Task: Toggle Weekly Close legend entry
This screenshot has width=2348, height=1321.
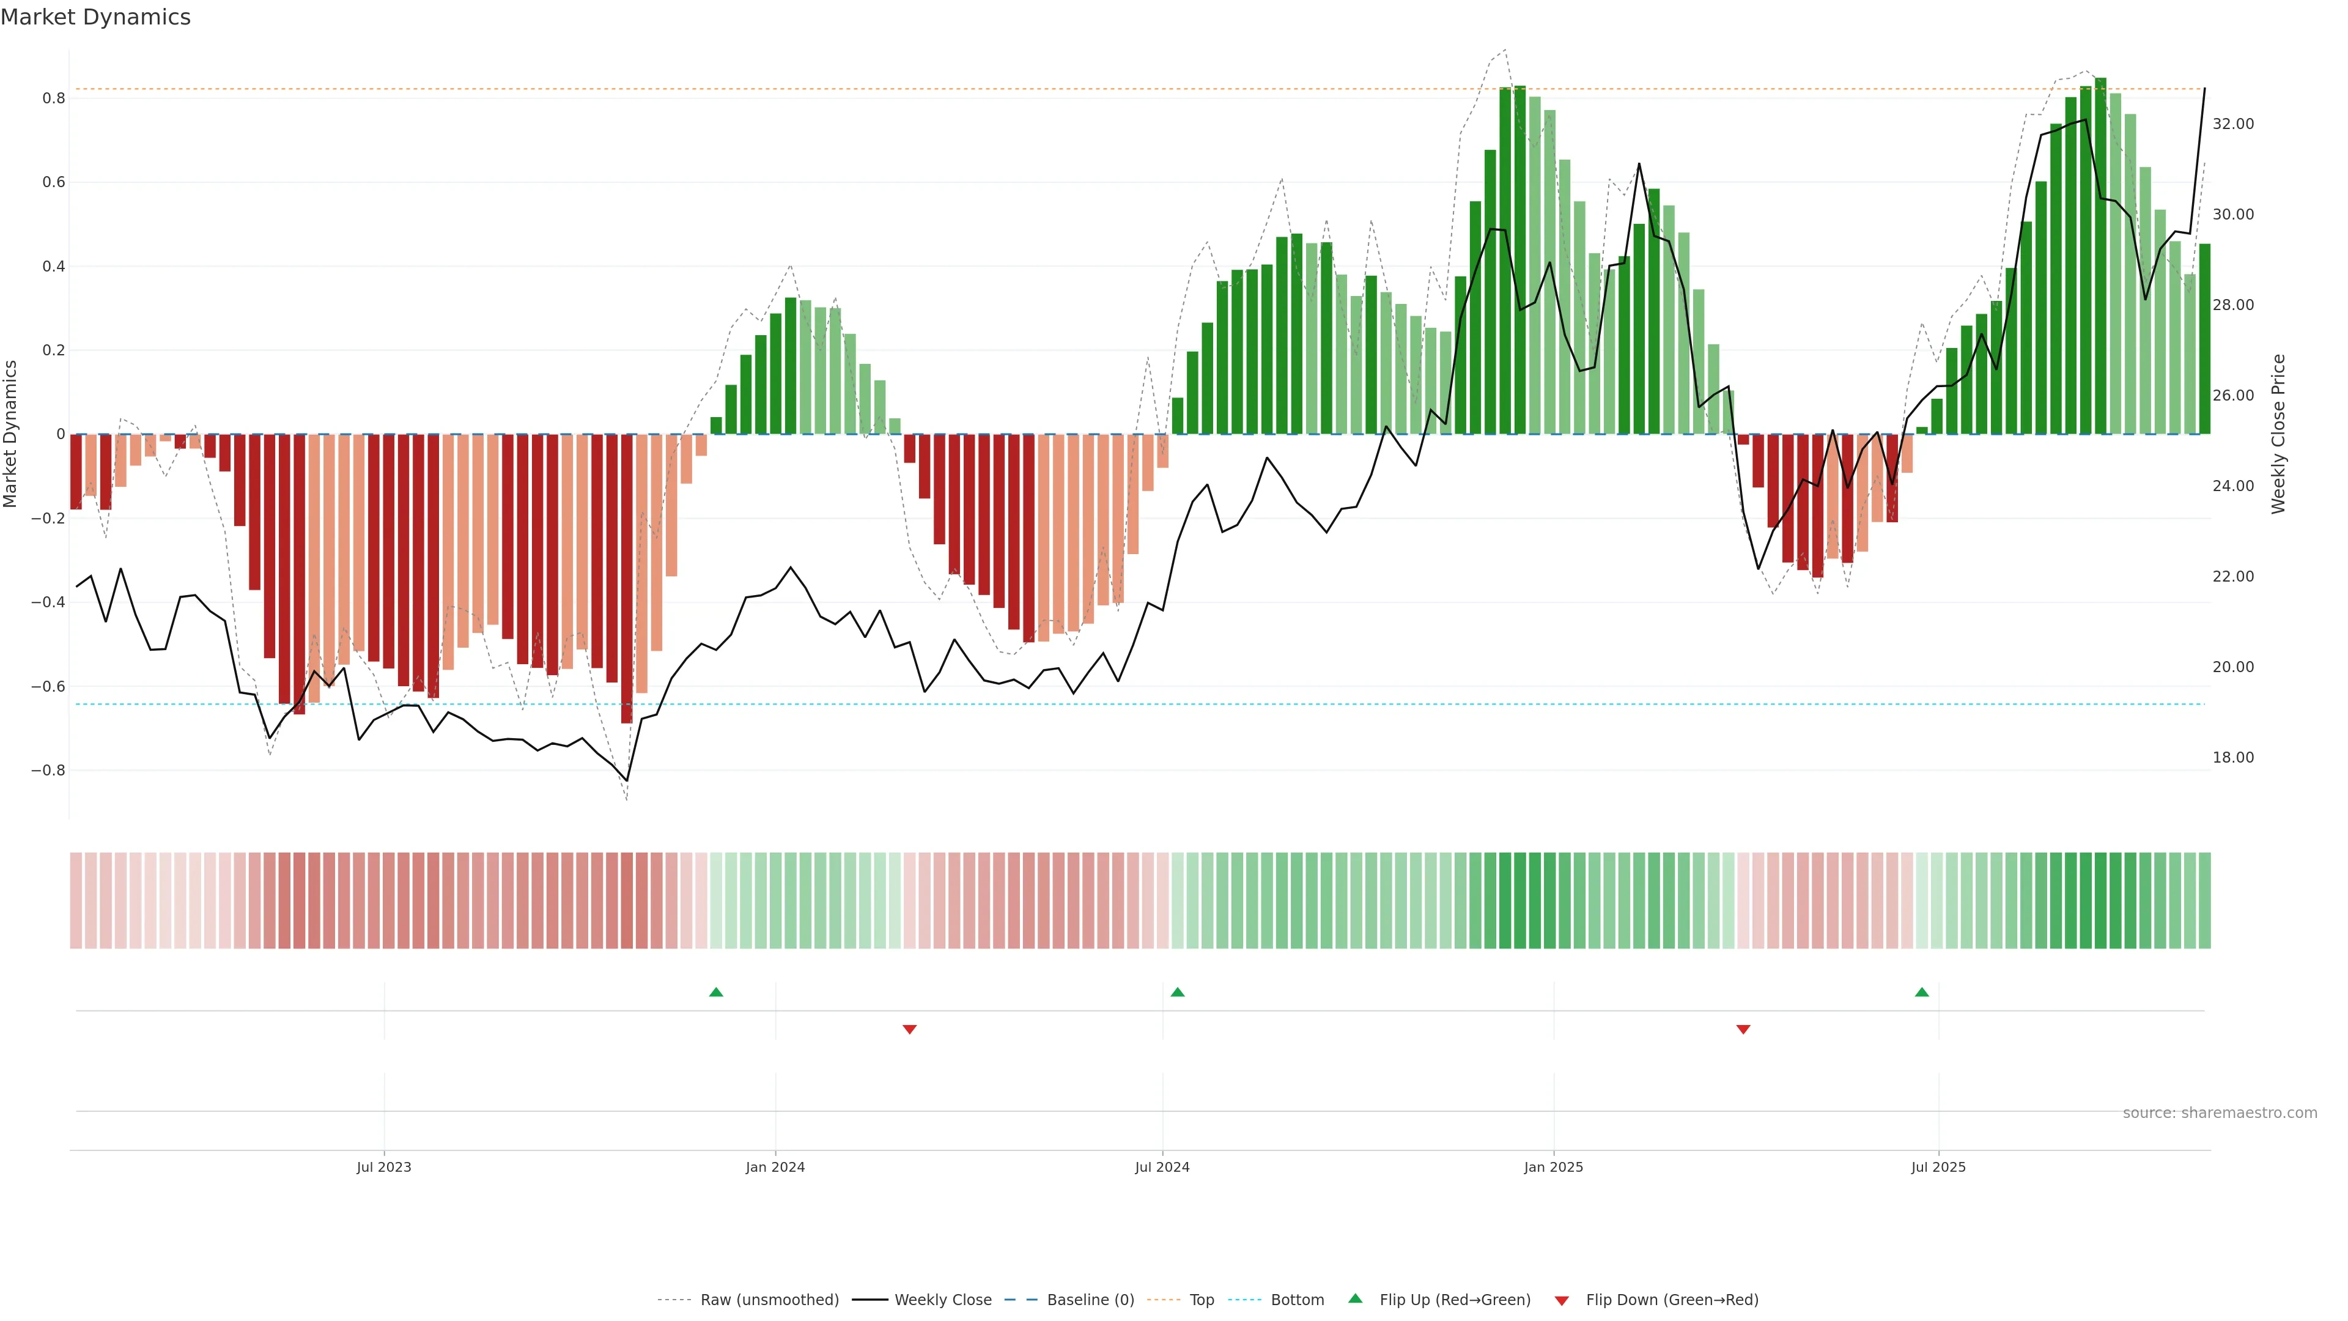Action: [942, 1300]
